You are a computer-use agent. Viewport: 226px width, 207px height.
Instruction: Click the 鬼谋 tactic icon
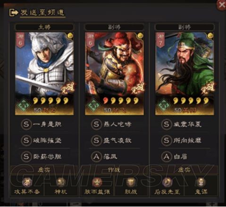click(201, 183)
